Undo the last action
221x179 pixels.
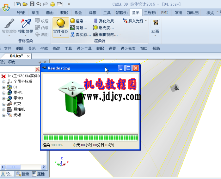tap(39, 4)
